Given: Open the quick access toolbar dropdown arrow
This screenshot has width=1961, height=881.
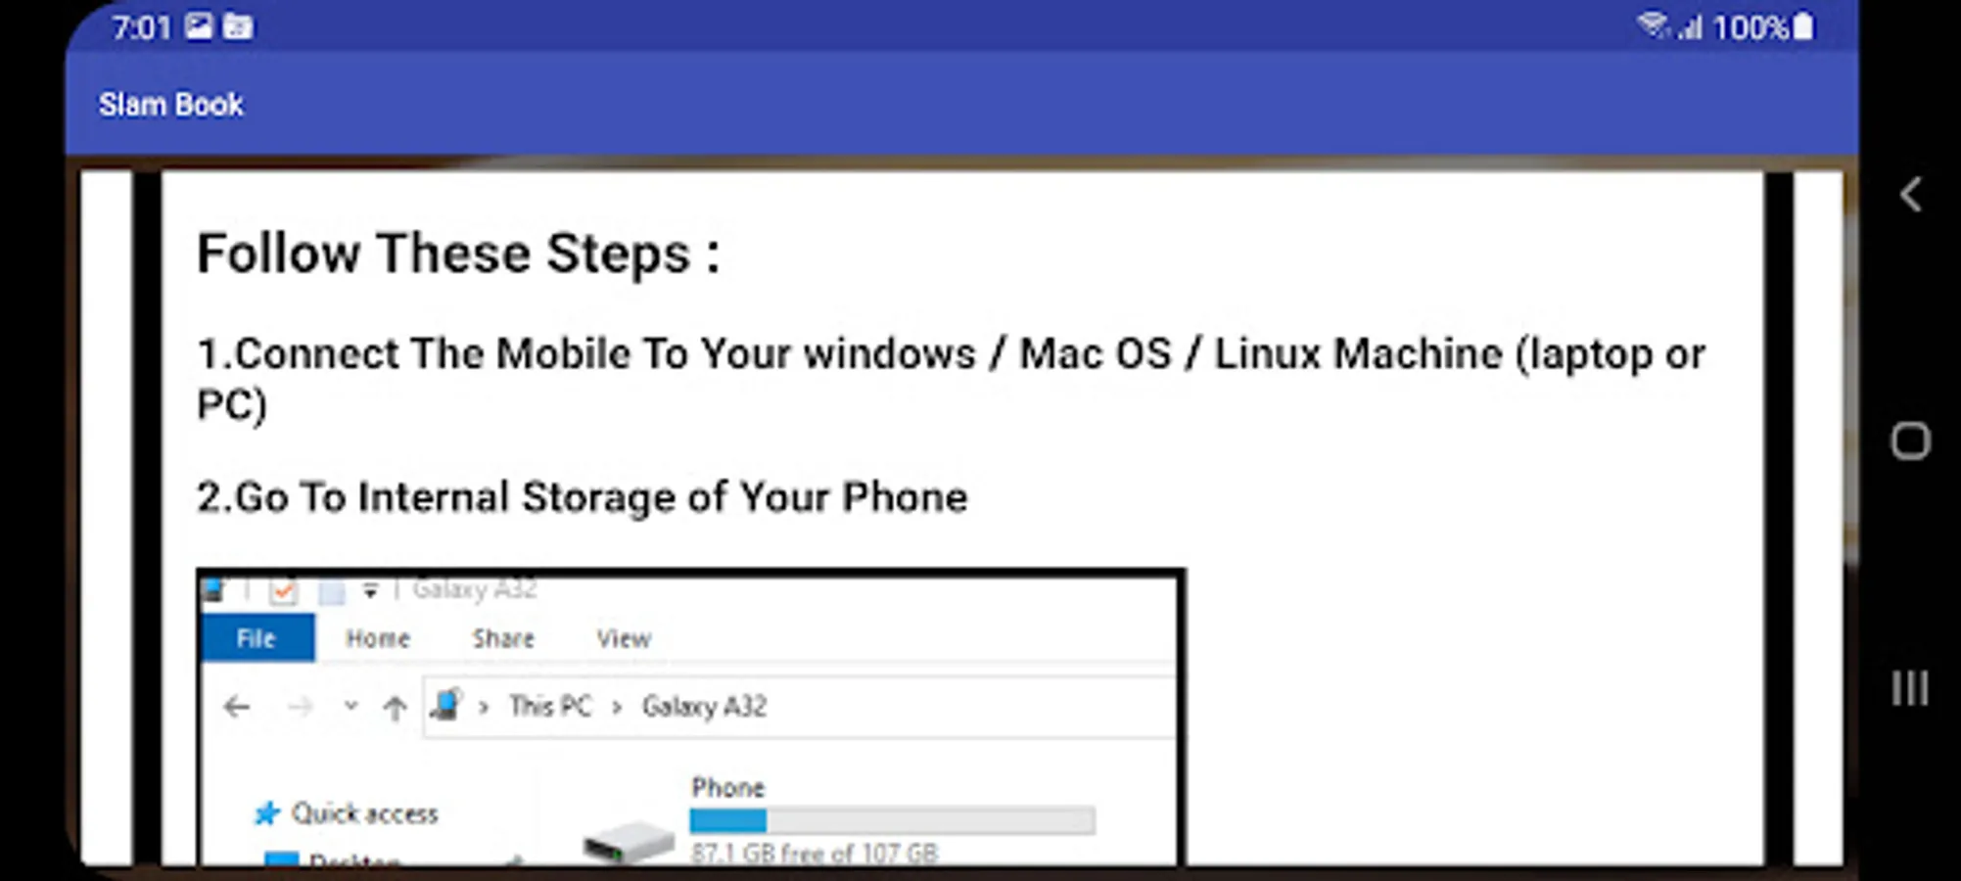Looking at the screenshot, I should click(x=370, y=590).
